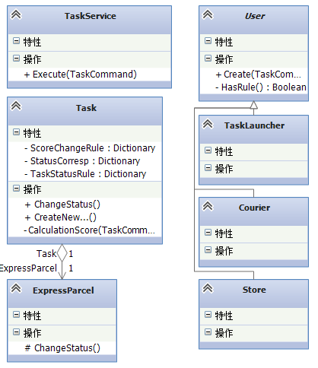Select ChangeStatus() in ExpressParcel class
The height and width of the screenshot is (368, 318).
[x=62, y=348]
